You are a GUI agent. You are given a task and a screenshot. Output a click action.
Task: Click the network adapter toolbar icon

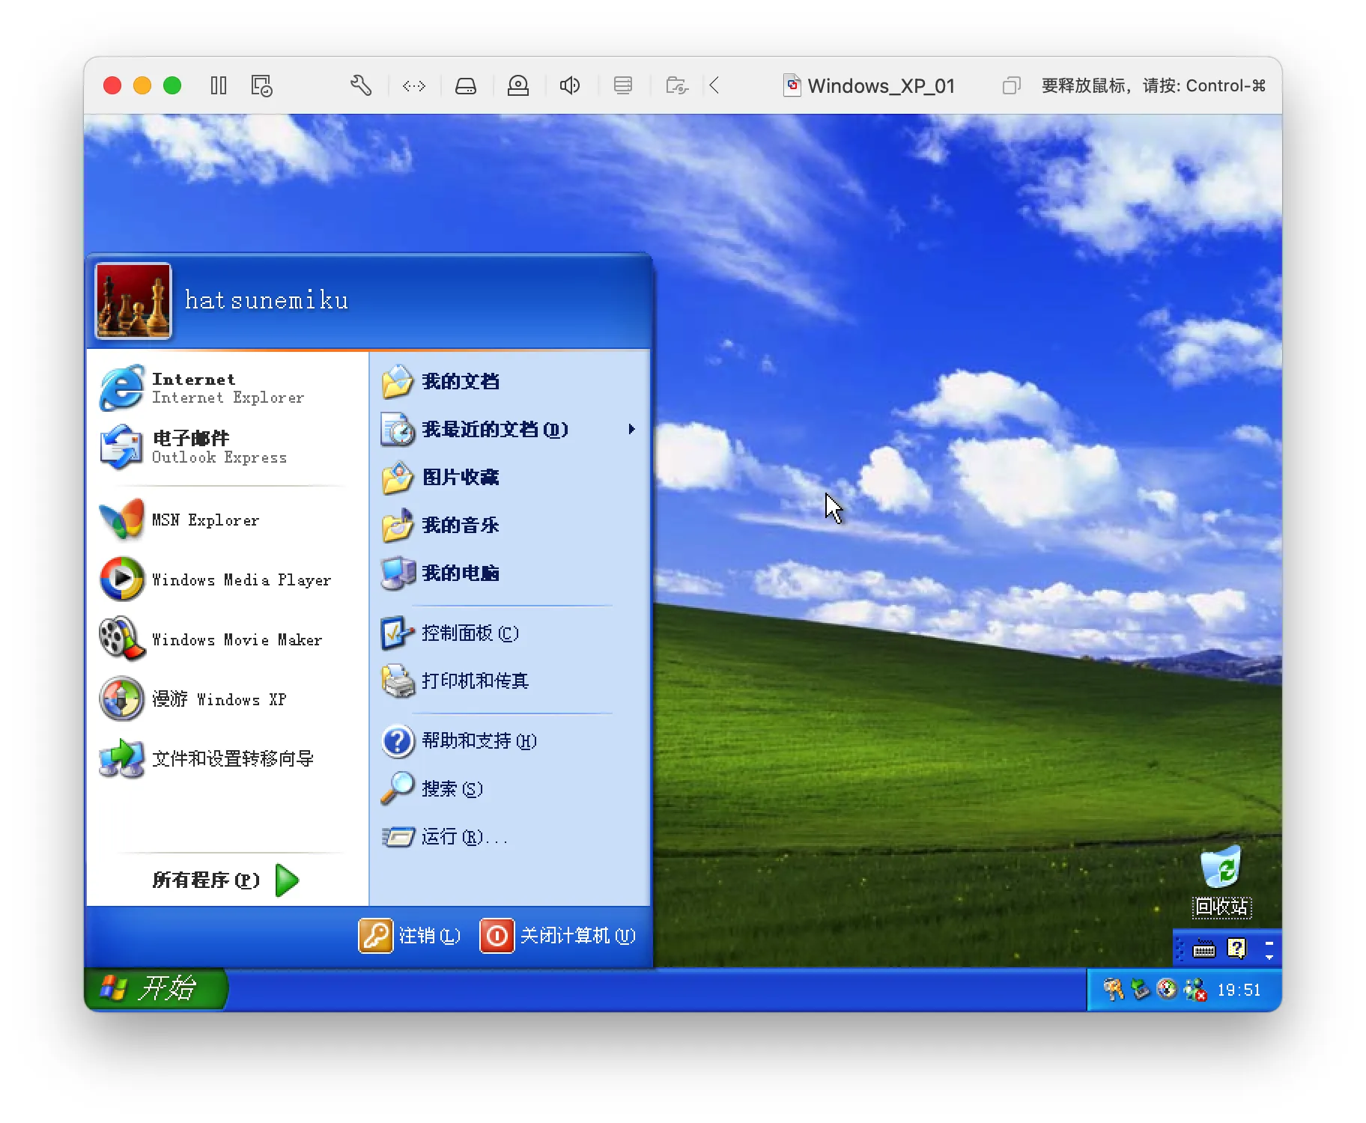click(x=414, y=86)
